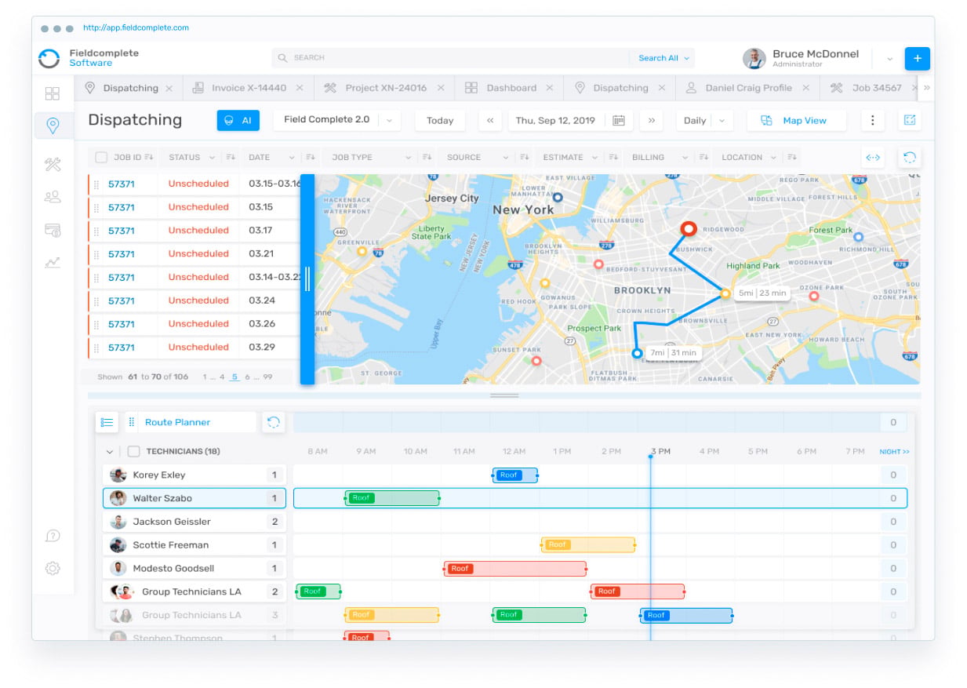Click the fullscreen expand icon near Map View
Screen dimensions: 967x688
[910, 121]
